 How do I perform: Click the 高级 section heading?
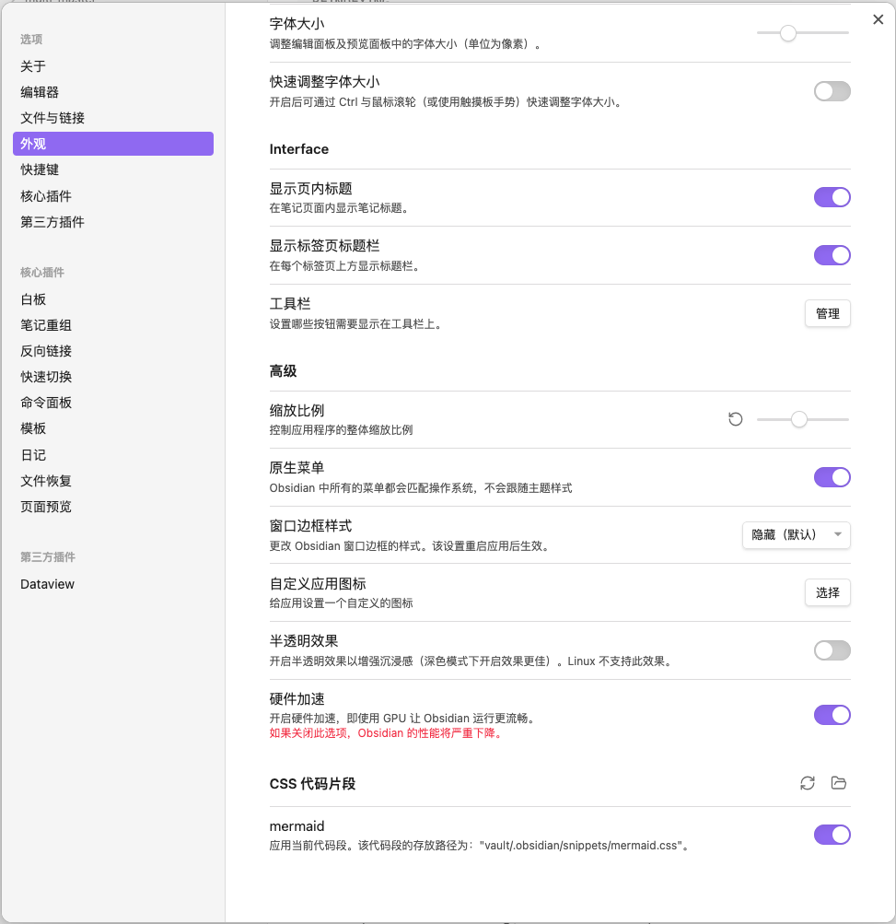(283, 371)
